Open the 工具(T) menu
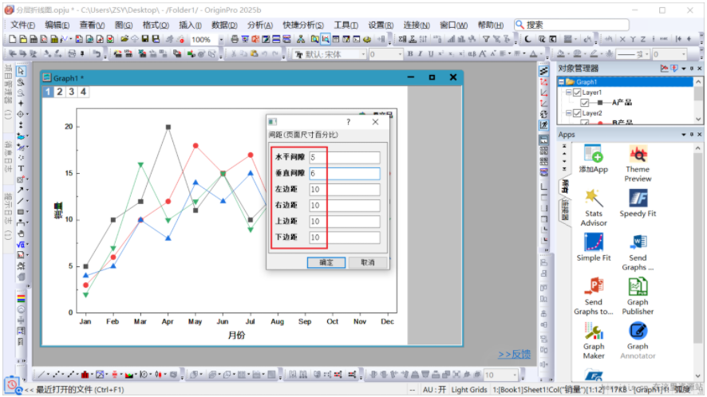 pos(346,25)
